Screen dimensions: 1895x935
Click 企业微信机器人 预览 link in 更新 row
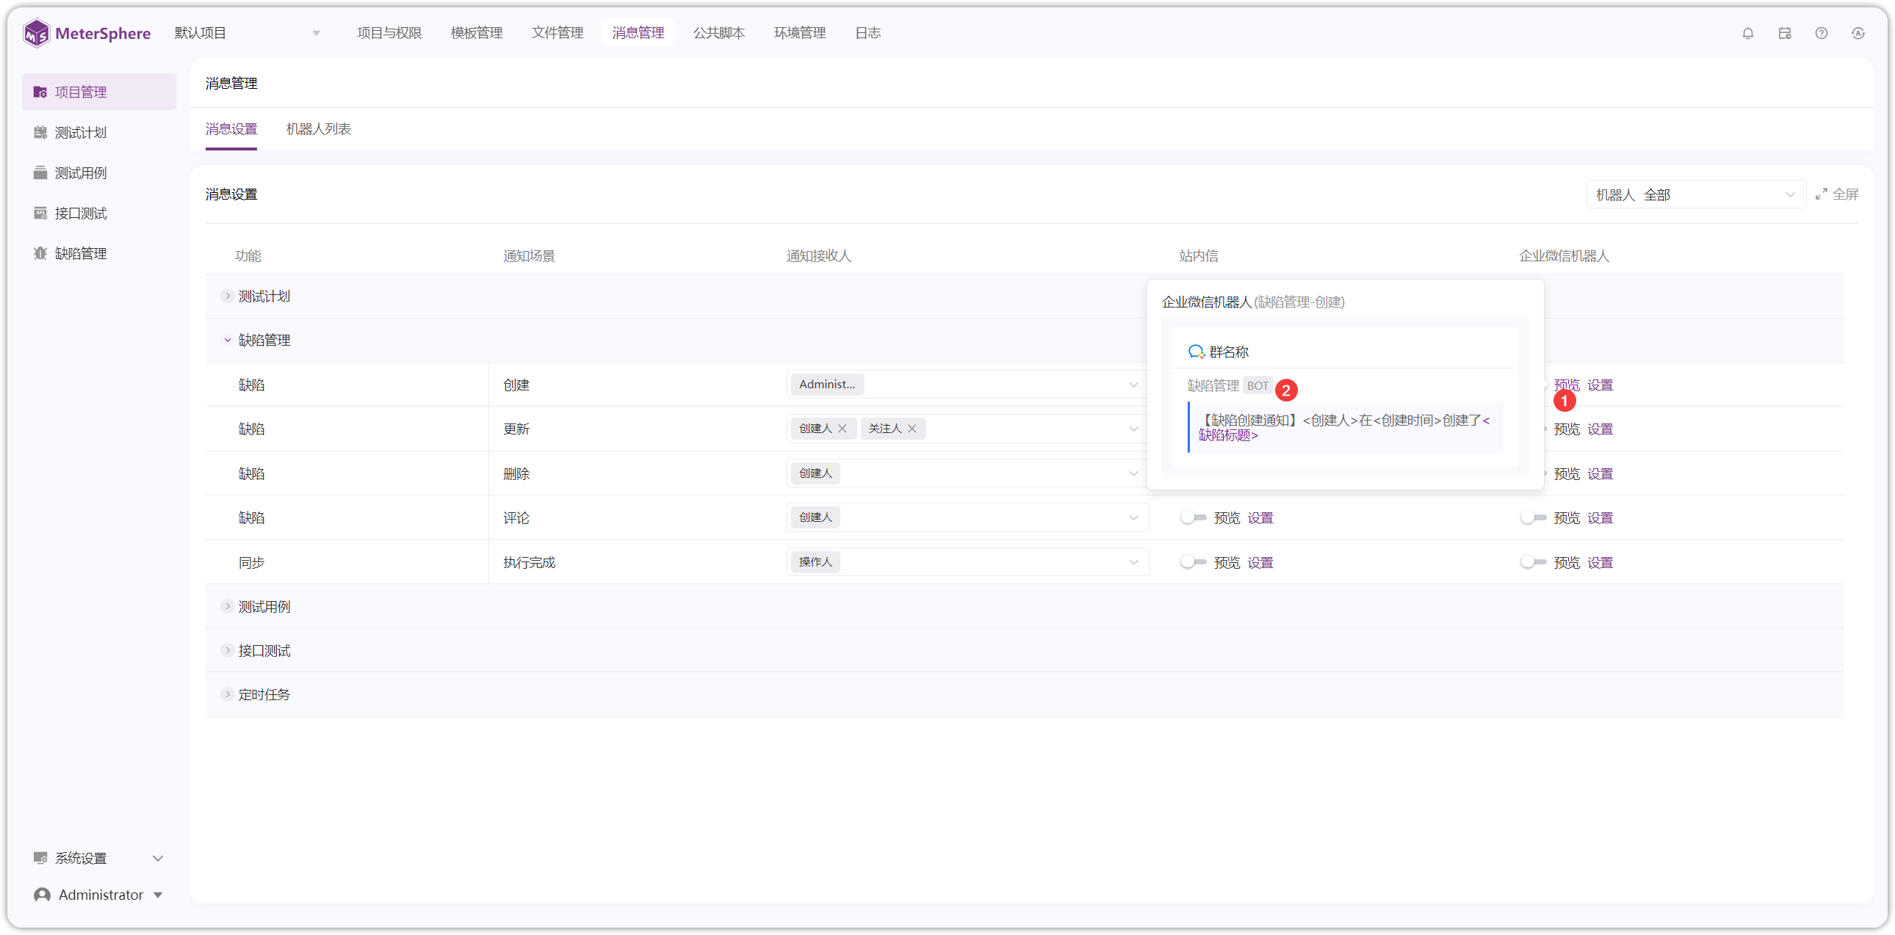pos(1567,429)
